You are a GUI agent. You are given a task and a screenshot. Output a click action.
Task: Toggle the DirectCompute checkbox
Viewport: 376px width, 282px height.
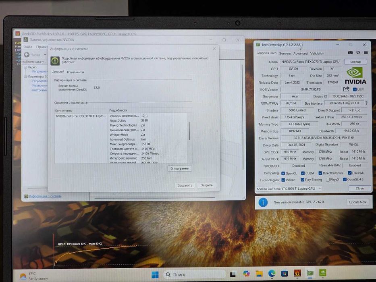(320, 173)
